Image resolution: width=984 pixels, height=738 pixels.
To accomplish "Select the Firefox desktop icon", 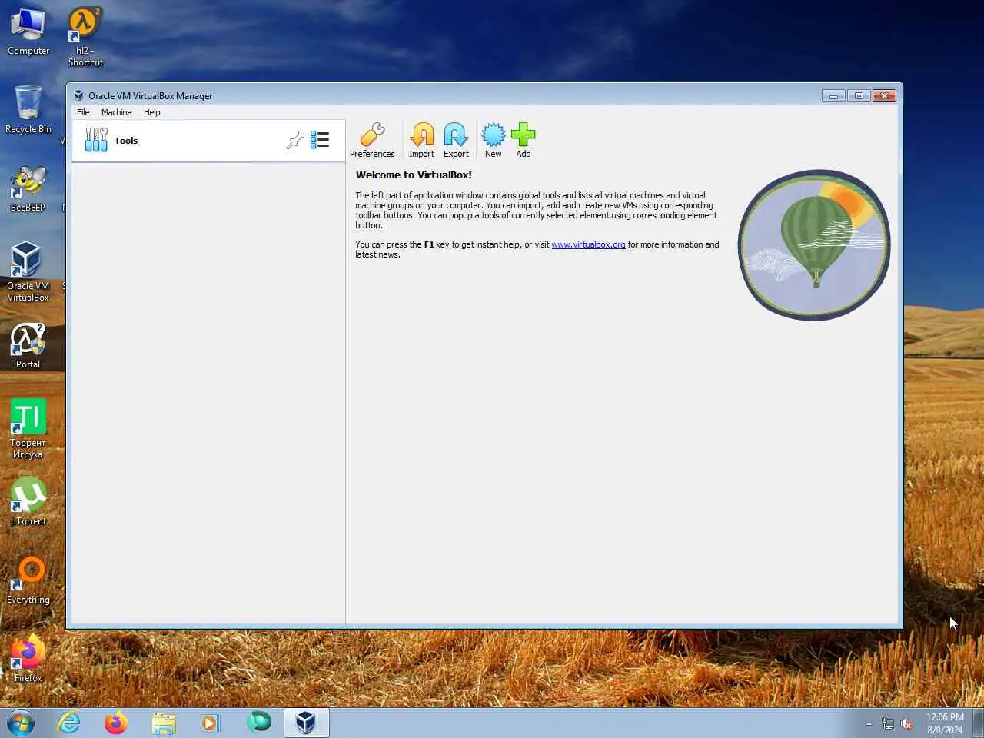I will click(28, 659).
